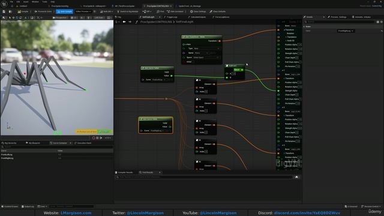
Task: Open the File menu
Action: point(11,2)
